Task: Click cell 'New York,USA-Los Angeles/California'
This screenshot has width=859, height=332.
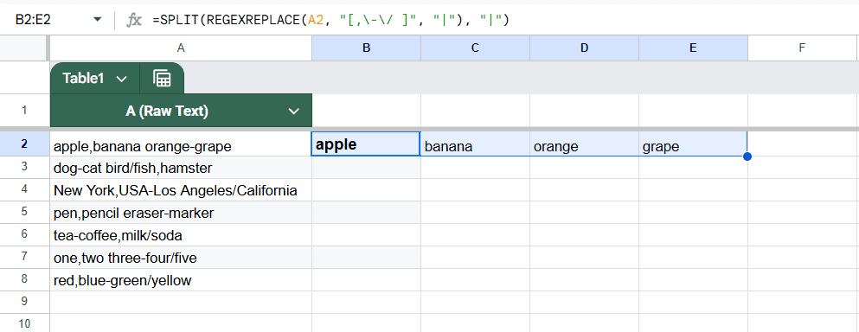Action: coord(181,190)
